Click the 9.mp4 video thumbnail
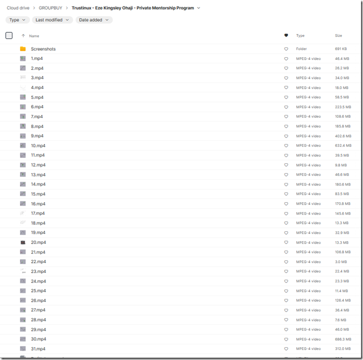The image size is (363, 360). (23, 136)
